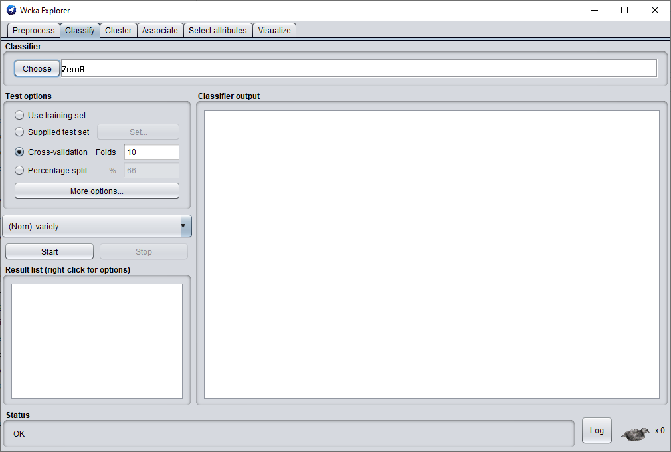This screenshot has width=671, height=452.
Task: Switch to the Visualize tab
Action: click(x=274, y=30)
